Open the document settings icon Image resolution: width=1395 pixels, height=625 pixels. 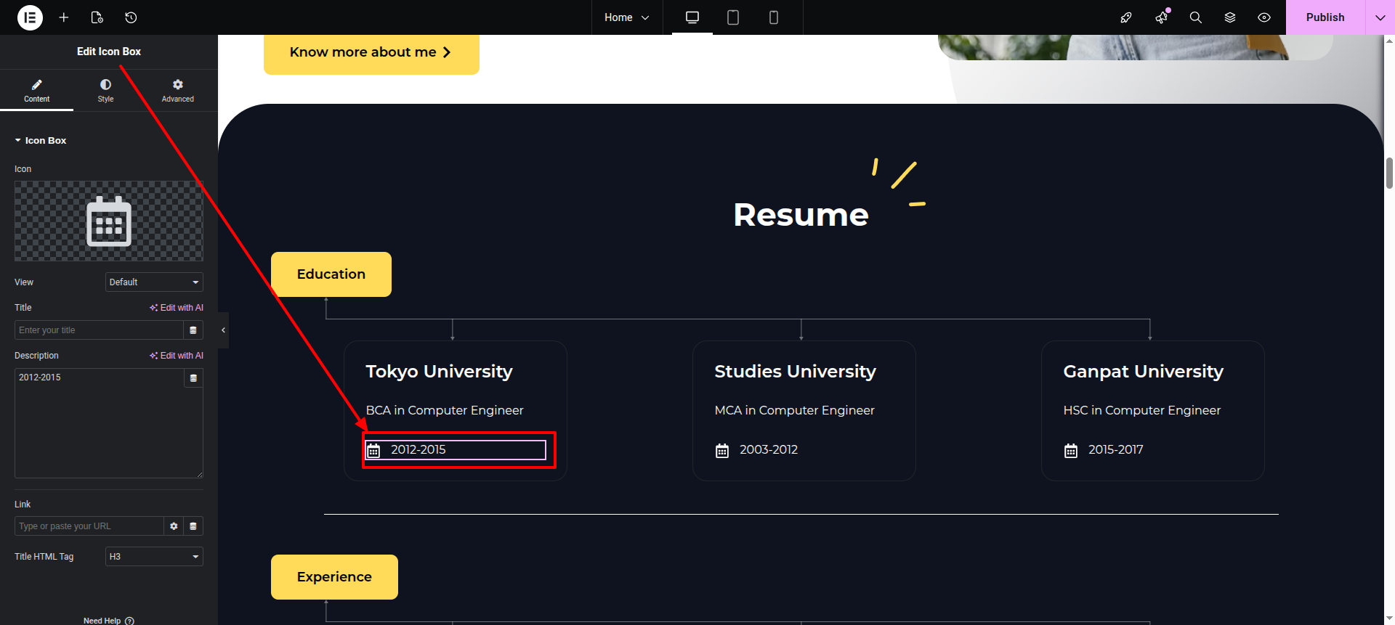[x=97, y=17]
